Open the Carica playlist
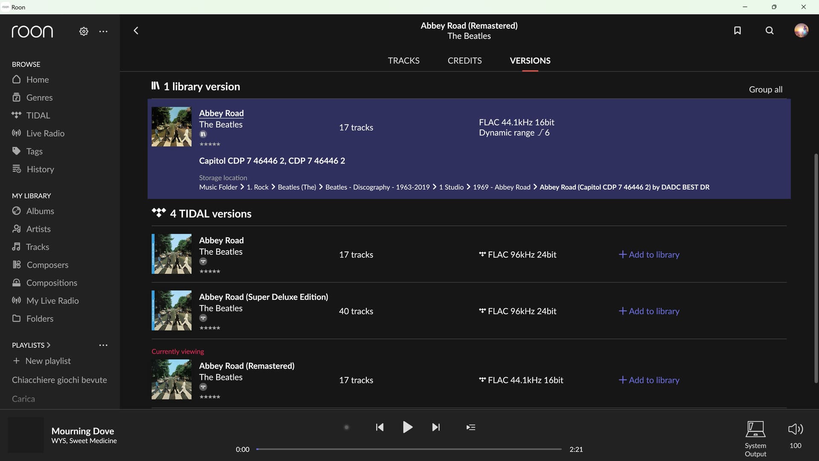 point(23,399)
